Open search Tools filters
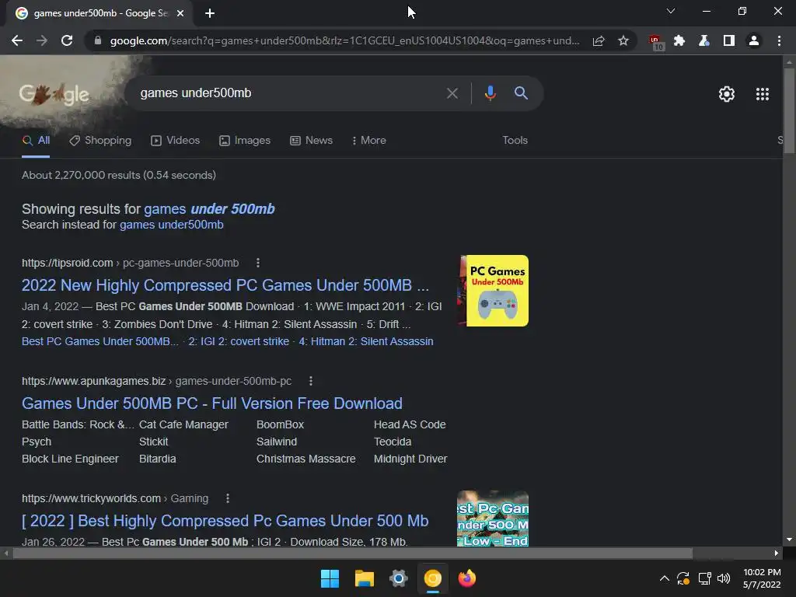Screen dimensions: 796x597 pyautogui.click(x=515, y=141)
